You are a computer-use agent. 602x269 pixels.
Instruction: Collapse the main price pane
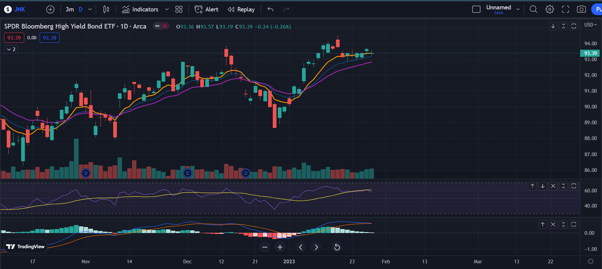click(564, 26)
